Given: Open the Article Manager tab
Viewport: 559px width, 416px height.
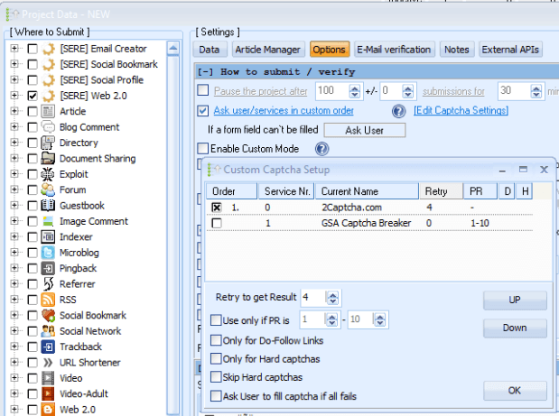Looking at the screenshot, I should tap(267, 50).
